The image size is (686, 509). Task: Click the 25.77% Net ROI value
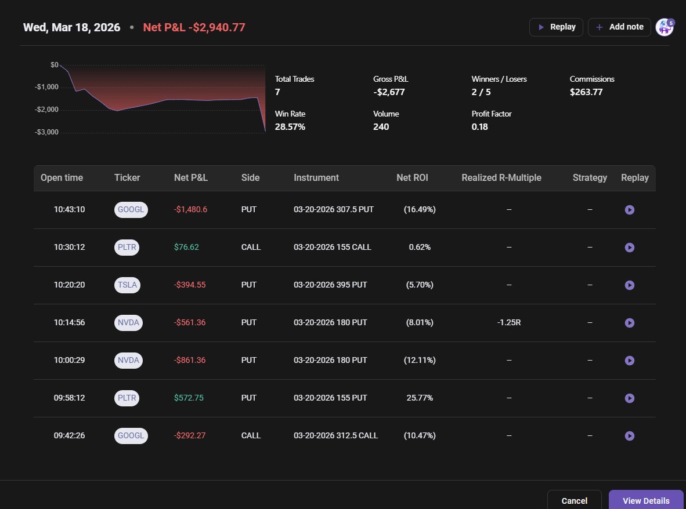point(420,398)
